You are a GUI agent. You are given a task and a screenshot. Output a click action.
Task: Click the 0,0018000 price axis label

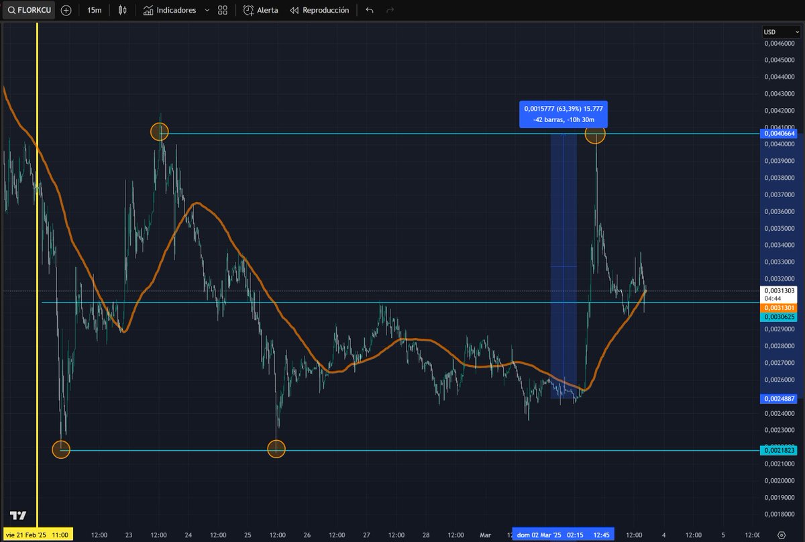[x=778, y=514]
